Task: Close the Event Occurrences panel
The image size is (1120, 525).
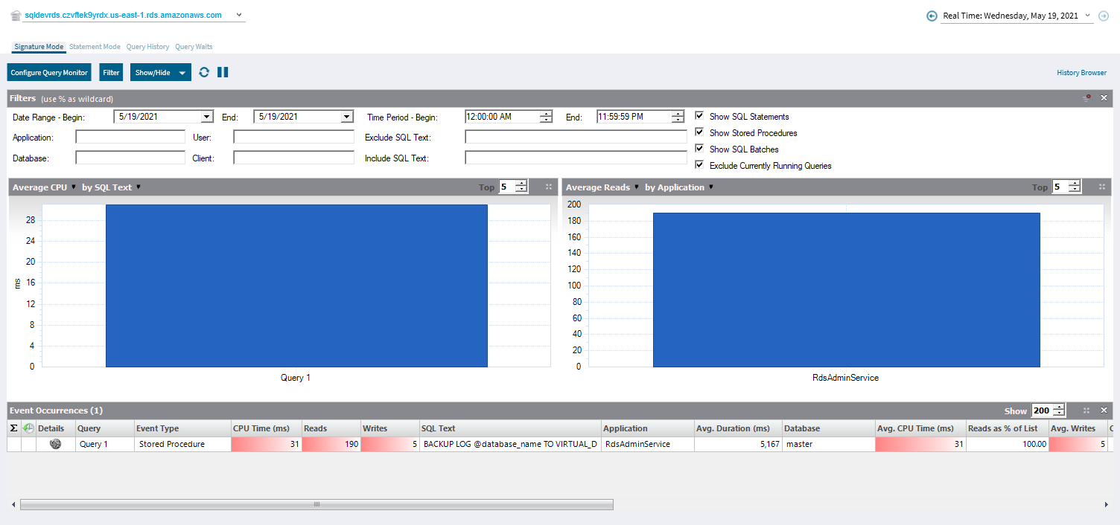Action: [1104, 410]
